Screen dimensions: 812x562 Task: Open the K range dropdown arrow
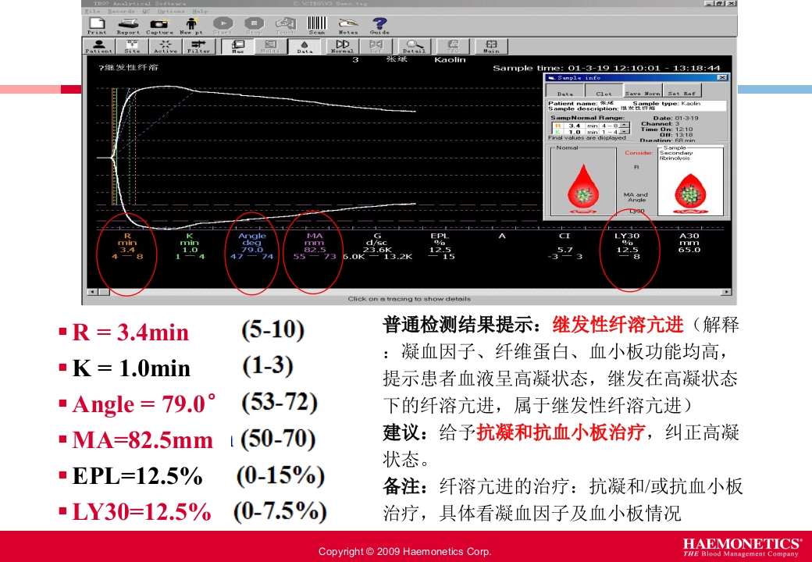pos(624,133)
